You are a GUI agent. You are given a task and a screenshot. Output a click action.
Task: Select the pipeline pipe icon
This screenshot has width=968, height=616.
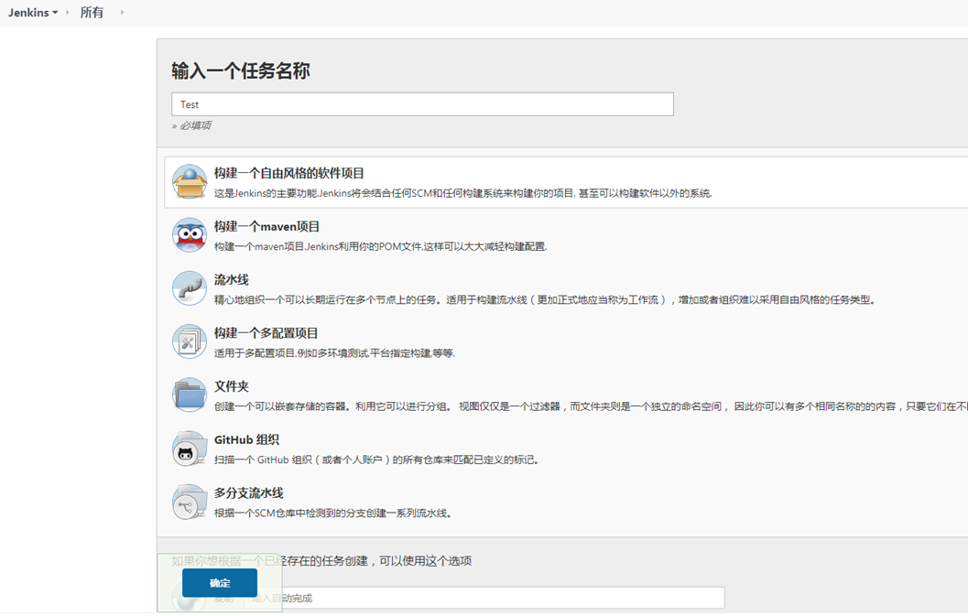pos(190,288)
